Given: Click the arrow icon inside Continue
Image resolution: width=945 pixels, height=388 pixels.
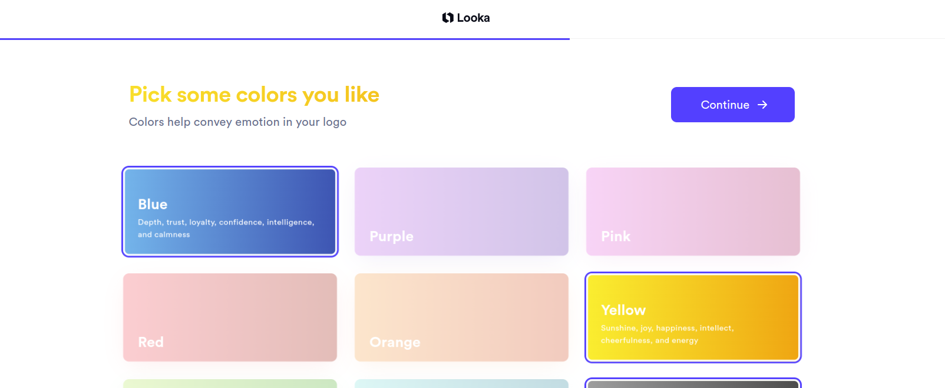Looking at the screenshot, I should click(x=762, y=105).
